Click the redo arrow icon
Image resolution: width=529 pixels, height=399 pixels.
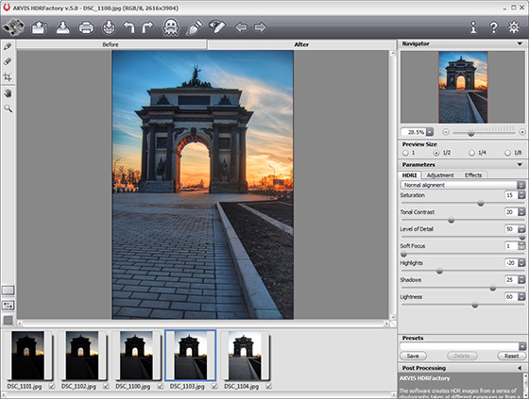(x=147, y=27)
